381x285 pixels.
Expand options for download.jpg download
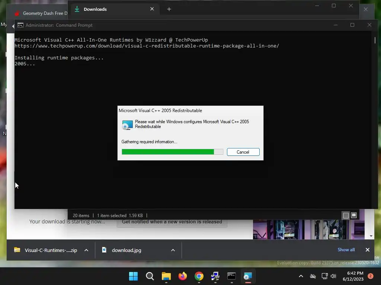tap(173, 250)
